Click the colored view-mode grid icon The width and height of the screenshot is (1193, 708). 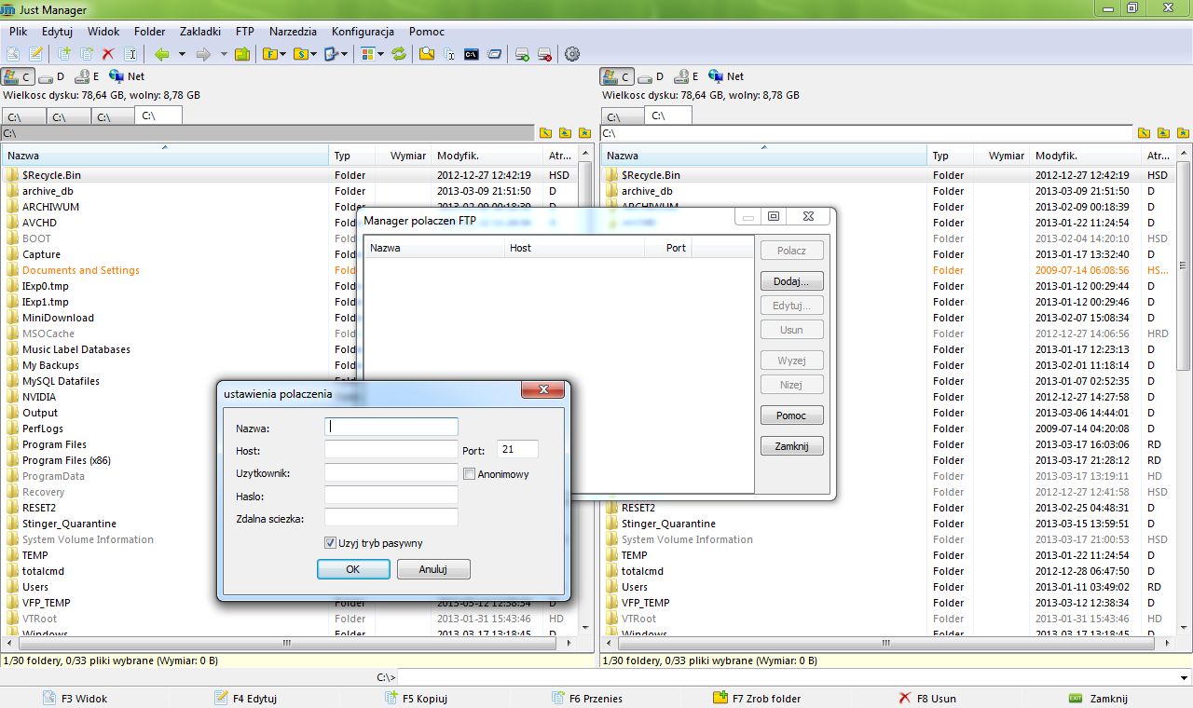click(368, 54)
